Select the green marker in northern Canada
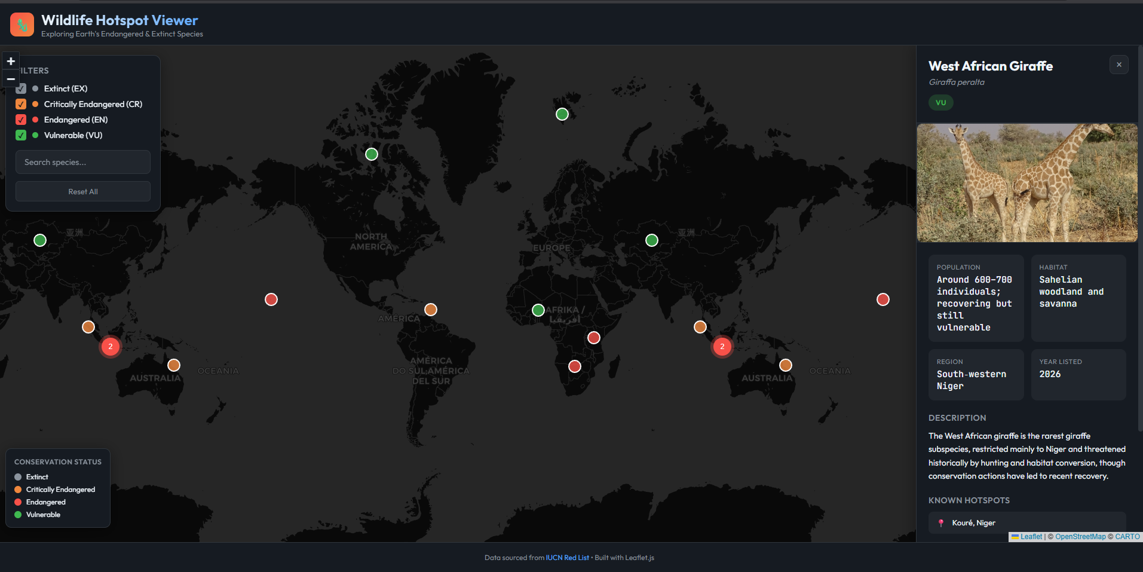The height and width of the screenshot is (572, 1143). coord(372,154)
